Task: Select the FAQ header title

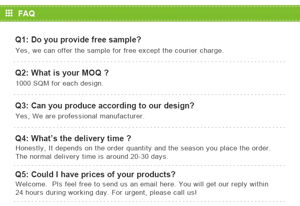Action: 26,13
